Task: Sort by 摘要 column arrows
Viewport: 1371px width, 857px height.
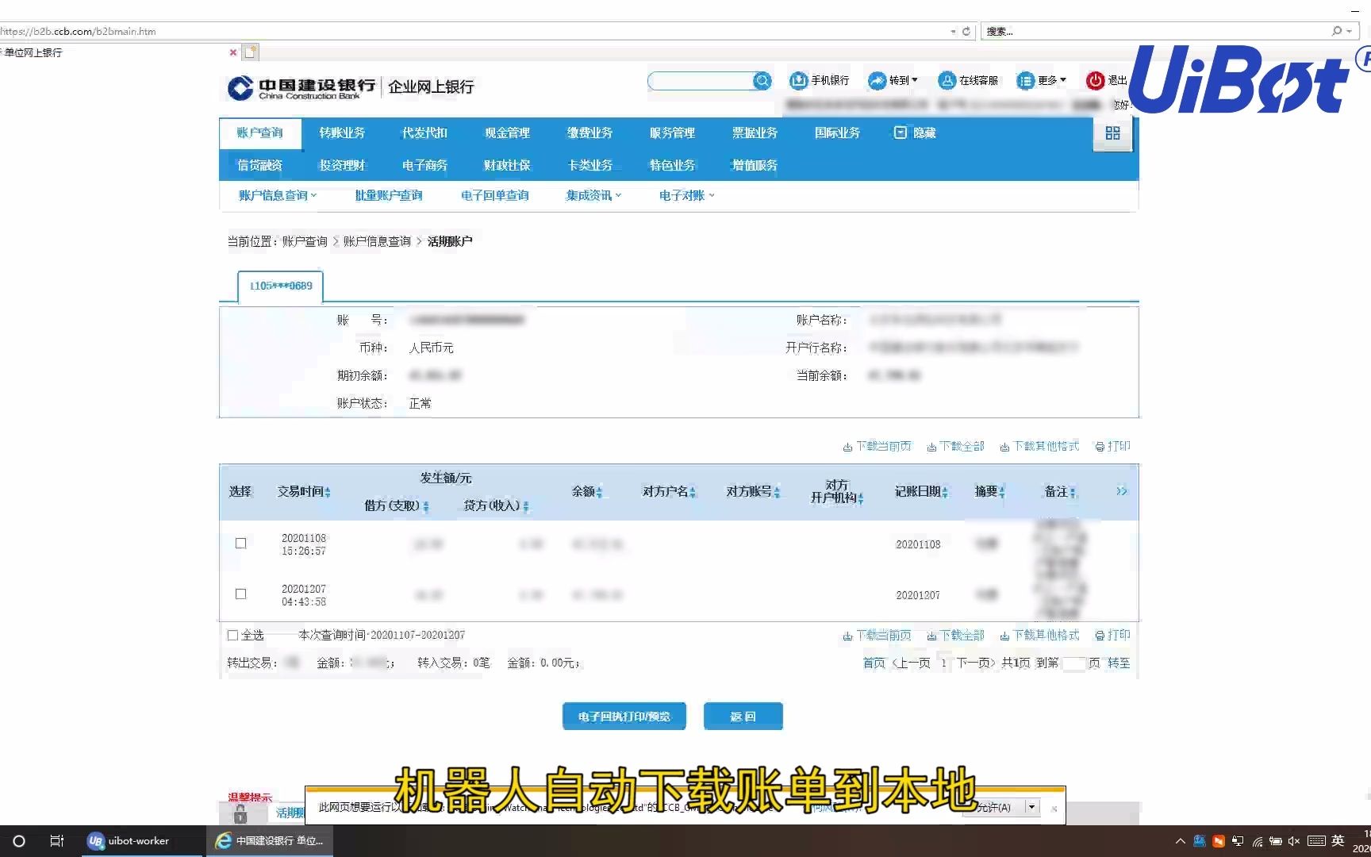Action: pyautogui.click(x=1002, y=493)
